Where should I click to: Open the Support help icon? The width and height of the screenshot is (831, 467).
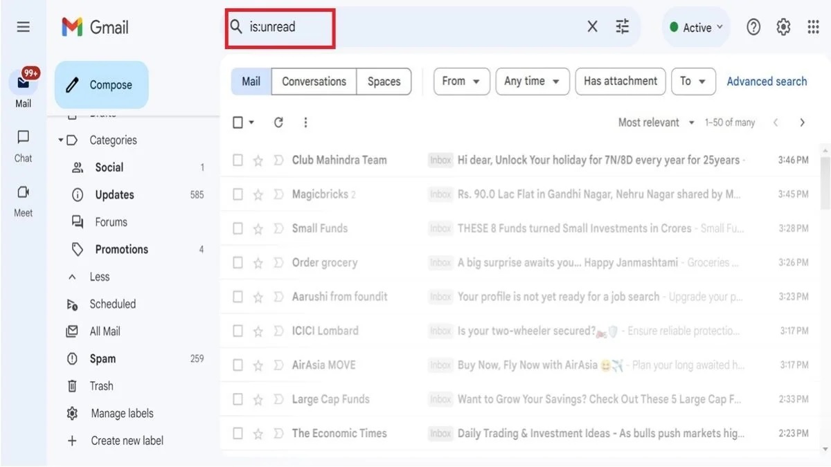753,27
